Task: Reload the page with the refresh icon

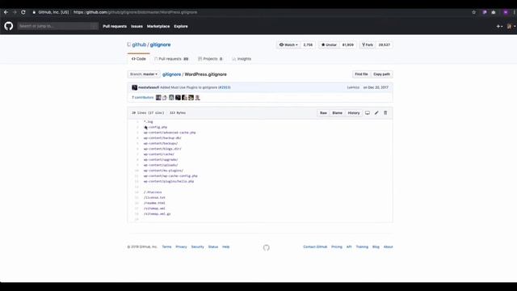Action: (23, 12)
